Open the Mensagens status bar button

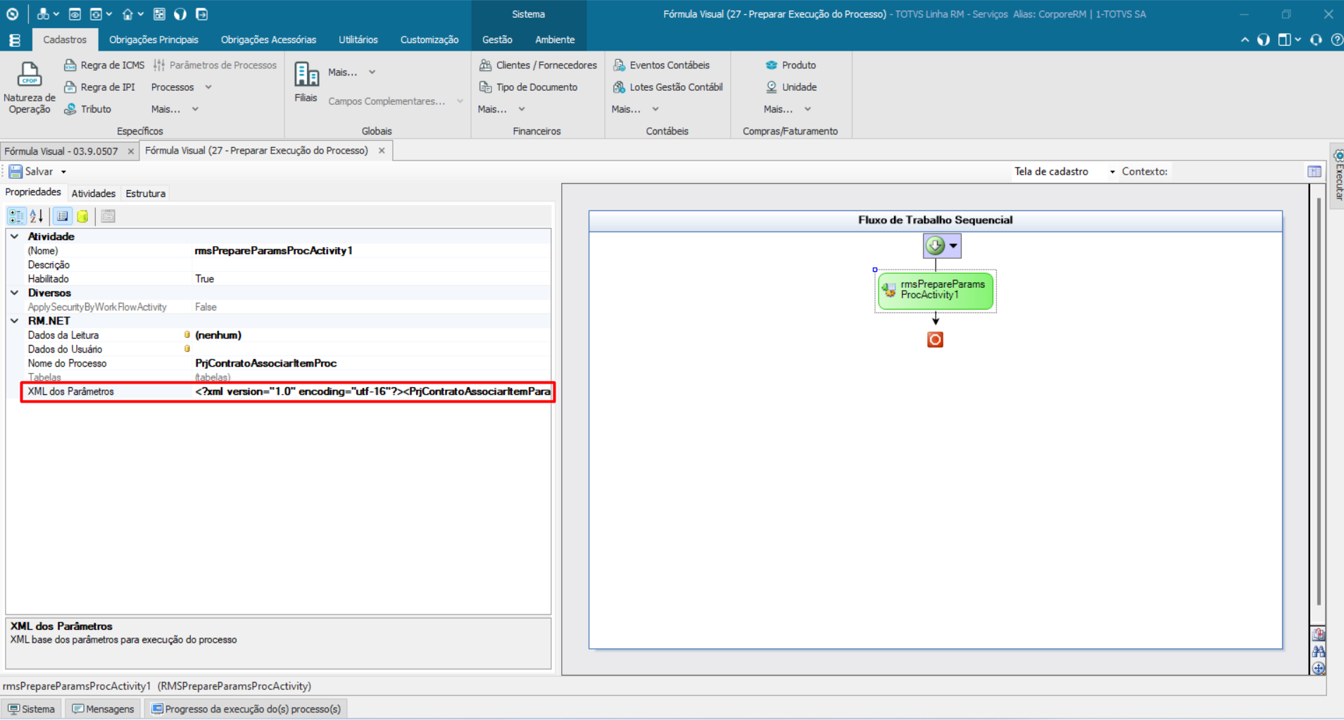pyautogui.click(x=103, y=709)
